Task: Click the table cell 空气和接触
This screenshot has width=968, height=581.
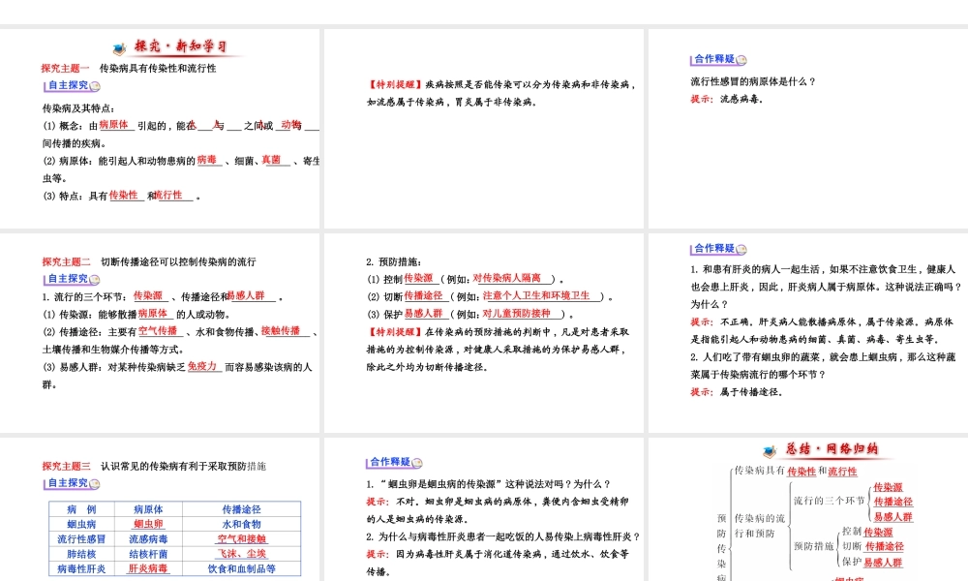Action: point(241,539)
